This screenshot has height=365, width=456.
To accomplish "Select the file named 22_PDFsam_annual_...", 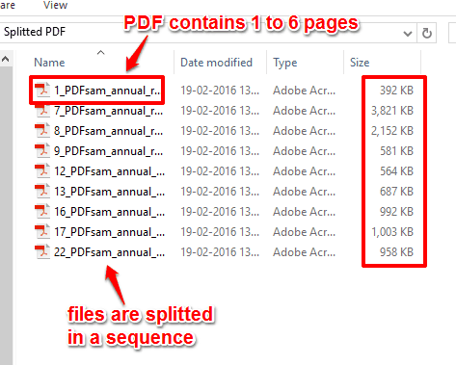I will pos(109,252).
